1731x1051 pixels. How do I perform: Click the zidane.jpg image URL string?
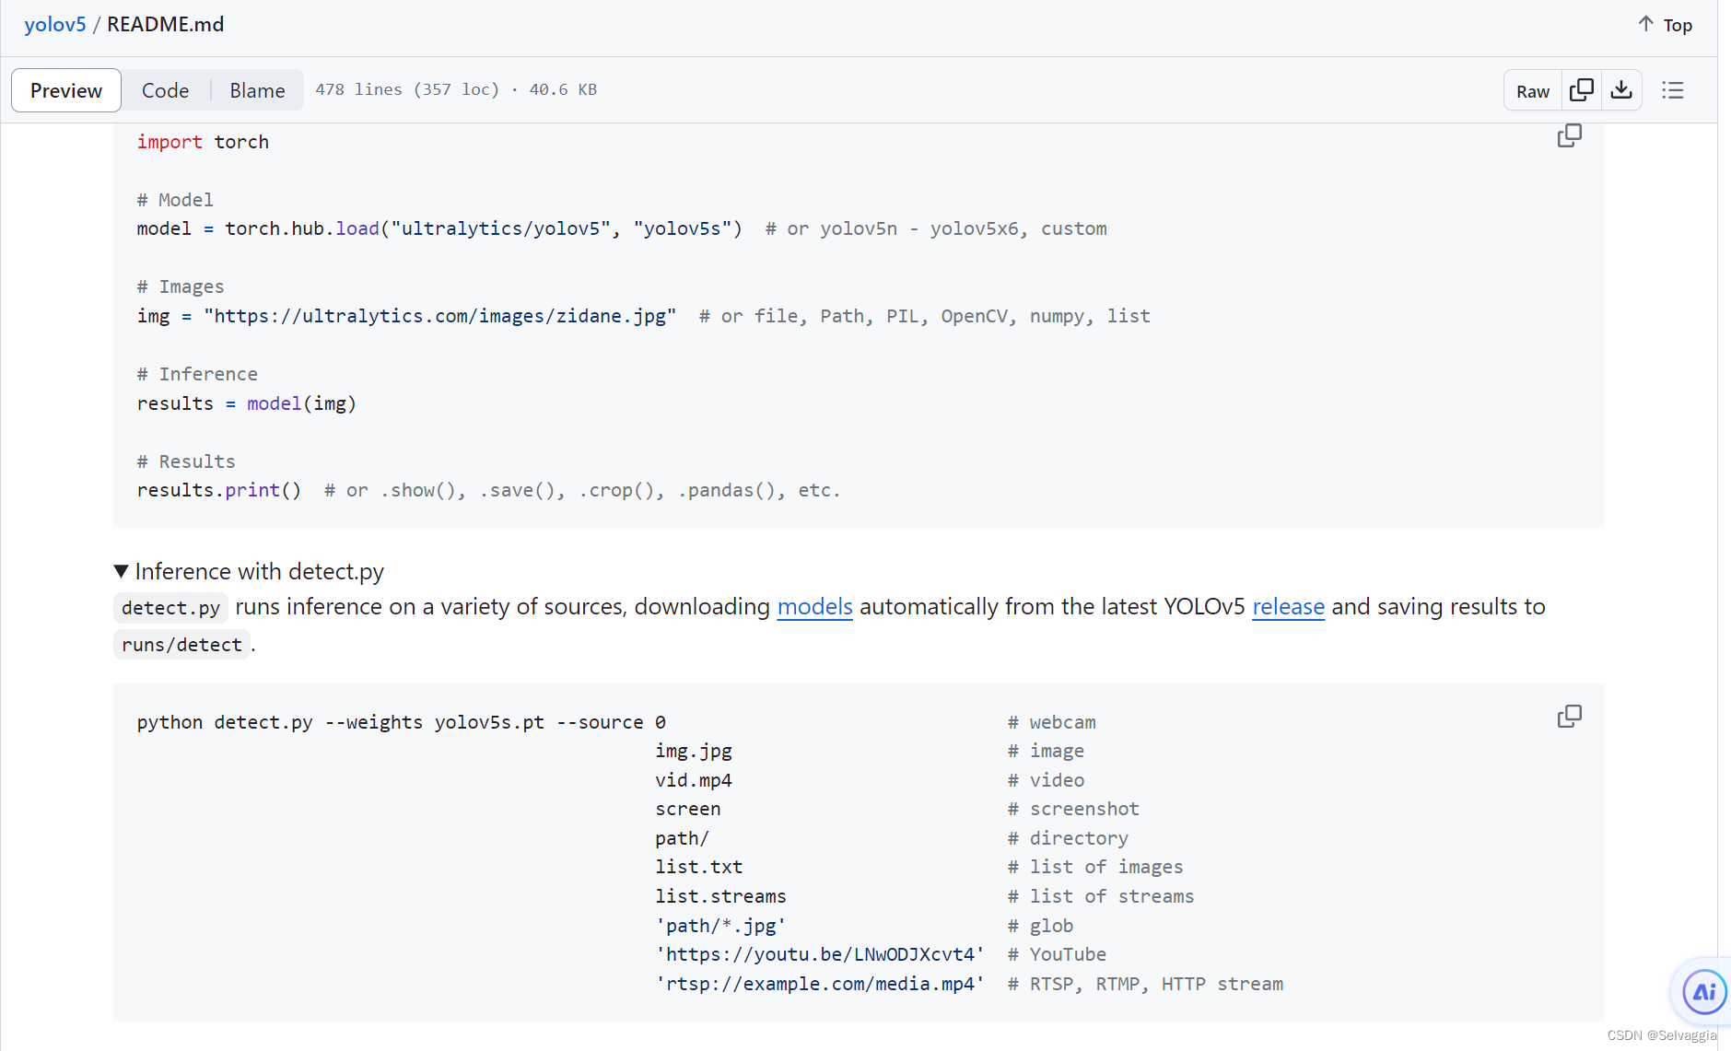[x=440, y=316]
